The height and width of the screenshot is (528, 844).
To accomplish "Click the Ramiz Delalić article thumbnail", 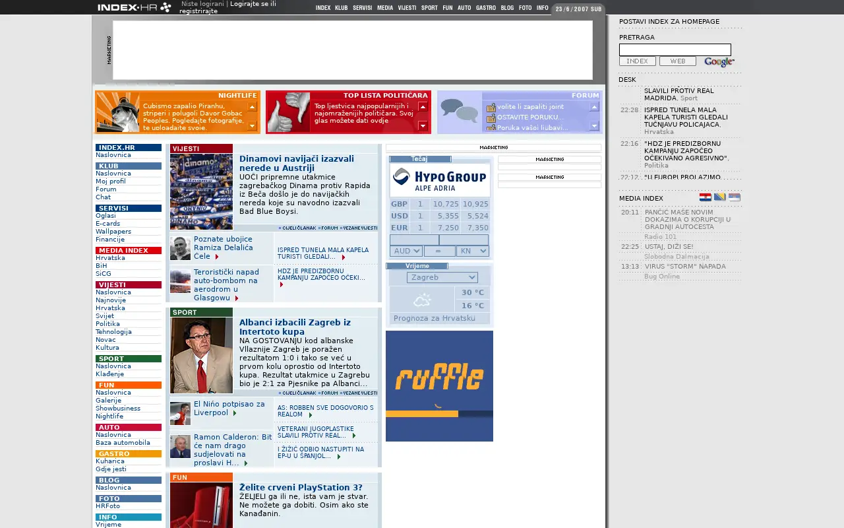I will 180,248.
